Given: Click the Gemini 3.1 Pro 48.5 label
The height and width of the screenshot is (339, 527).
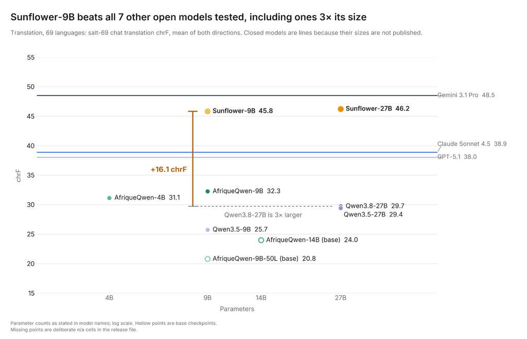Looking at the screenshot, I should pos(466,95).
